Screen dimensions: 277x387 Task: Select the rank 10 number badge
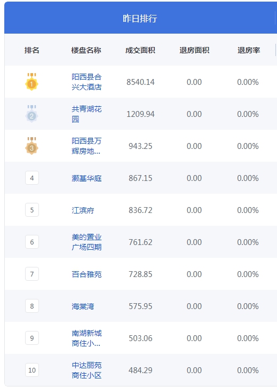pos(32,370)
